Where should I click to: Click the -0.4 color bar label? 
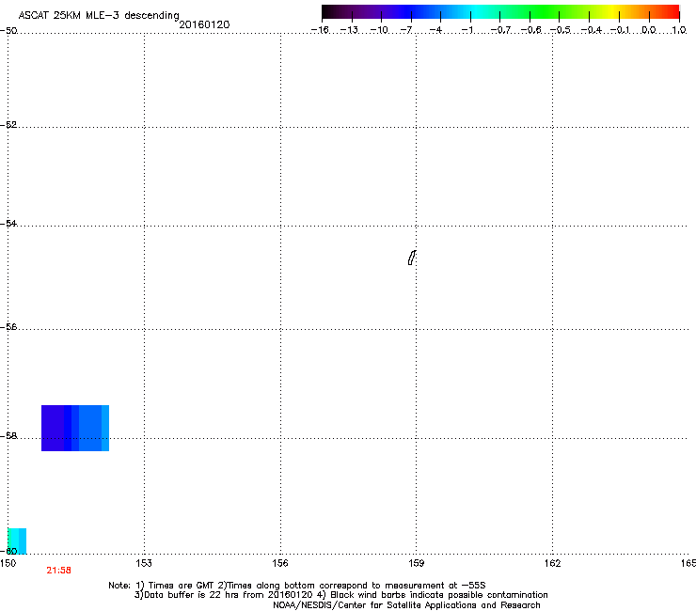[592, 30]
